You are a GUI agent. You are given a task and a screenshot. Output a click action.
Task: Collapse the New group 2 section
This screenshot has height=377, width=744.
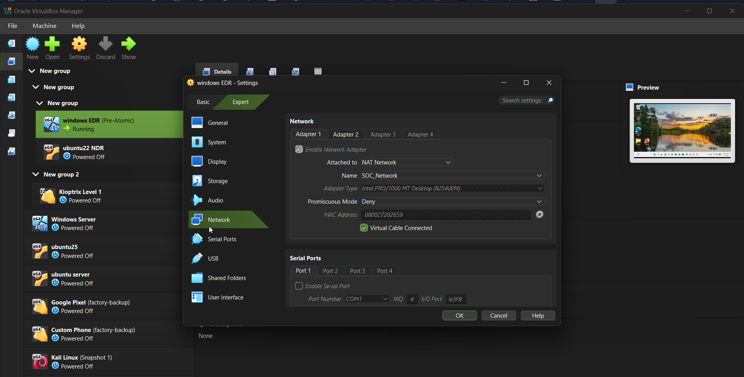pyautogui.click(x=36, y=175)
